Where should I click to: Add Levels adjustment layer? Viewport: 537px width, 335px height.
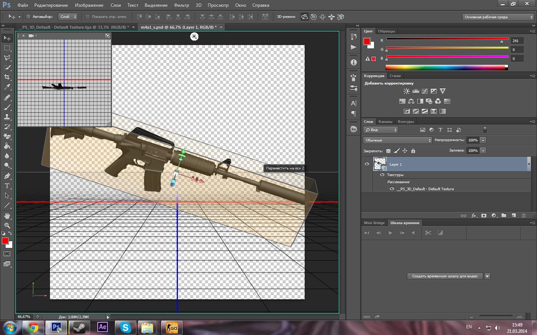pos(415,91)
